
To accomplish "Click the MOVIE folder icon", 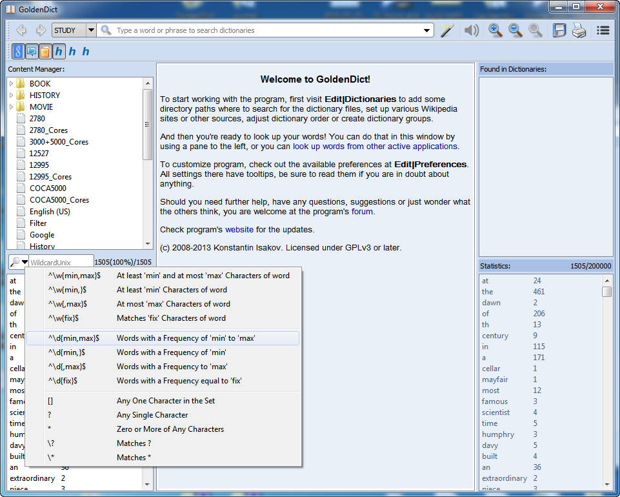I will (21, 107).
